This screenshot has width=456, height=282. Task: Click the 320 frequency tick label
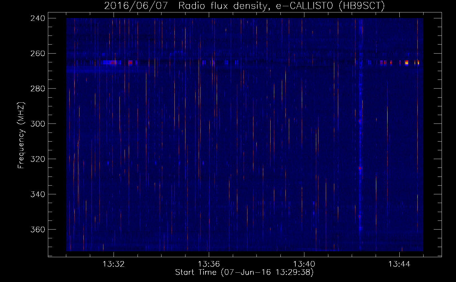tap(38, 159)
